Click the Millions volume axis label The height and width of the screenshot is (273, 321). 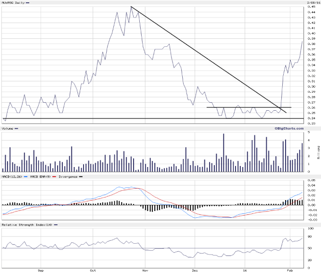coord(318,151)
